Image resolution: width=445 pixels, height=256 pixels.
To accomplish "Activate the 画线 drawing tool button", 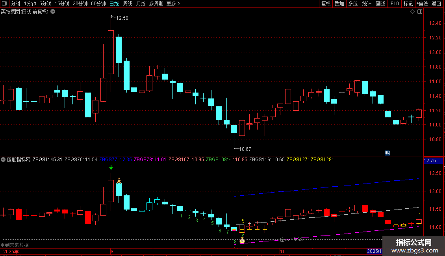I will (x=380, y=4).
